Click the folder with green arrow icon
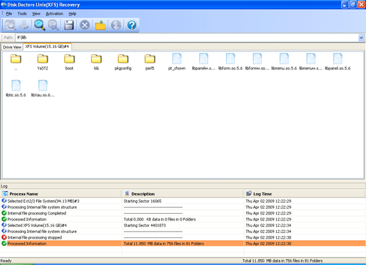366x265 pixels. [x=100, y=25]
